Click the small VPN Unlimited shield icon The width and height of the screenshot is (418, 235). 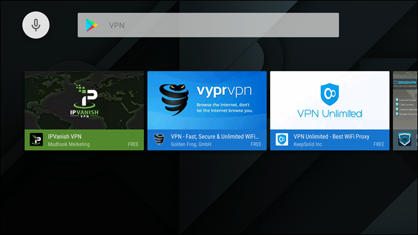point(282,140)
